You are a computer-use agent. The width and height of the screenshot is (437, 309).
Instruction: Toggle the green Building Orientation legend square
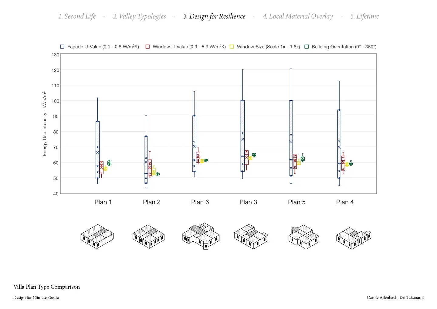(x=307, y=47)
